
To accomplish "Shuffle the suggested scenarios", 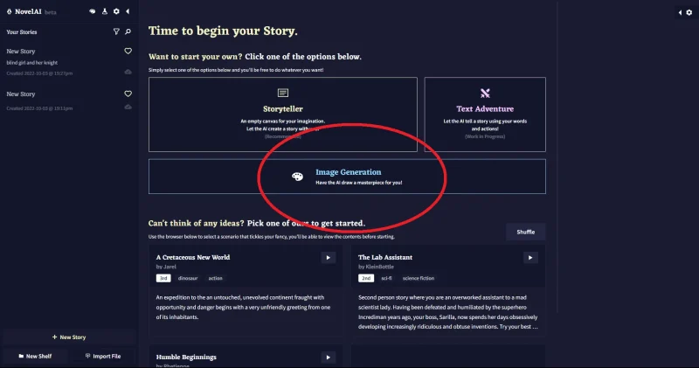I will (x=526, y=232).
